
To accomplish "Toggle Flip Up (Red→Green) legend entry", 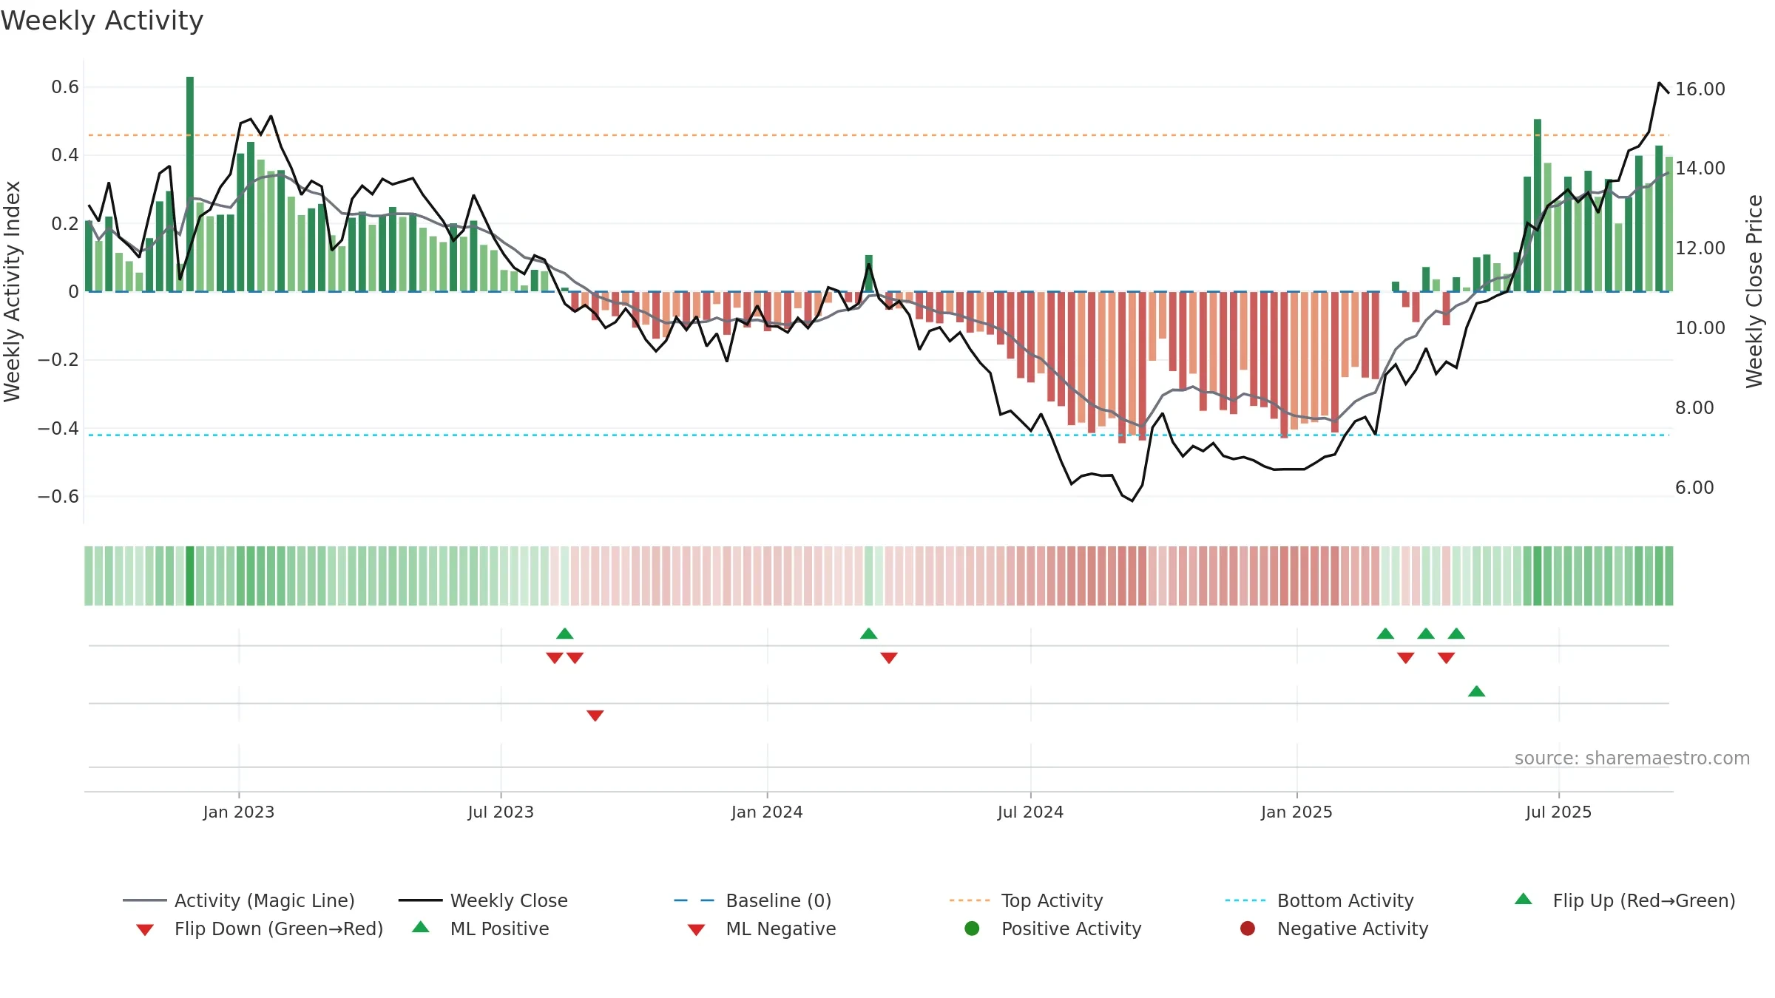I will [x=1625, y=900].
